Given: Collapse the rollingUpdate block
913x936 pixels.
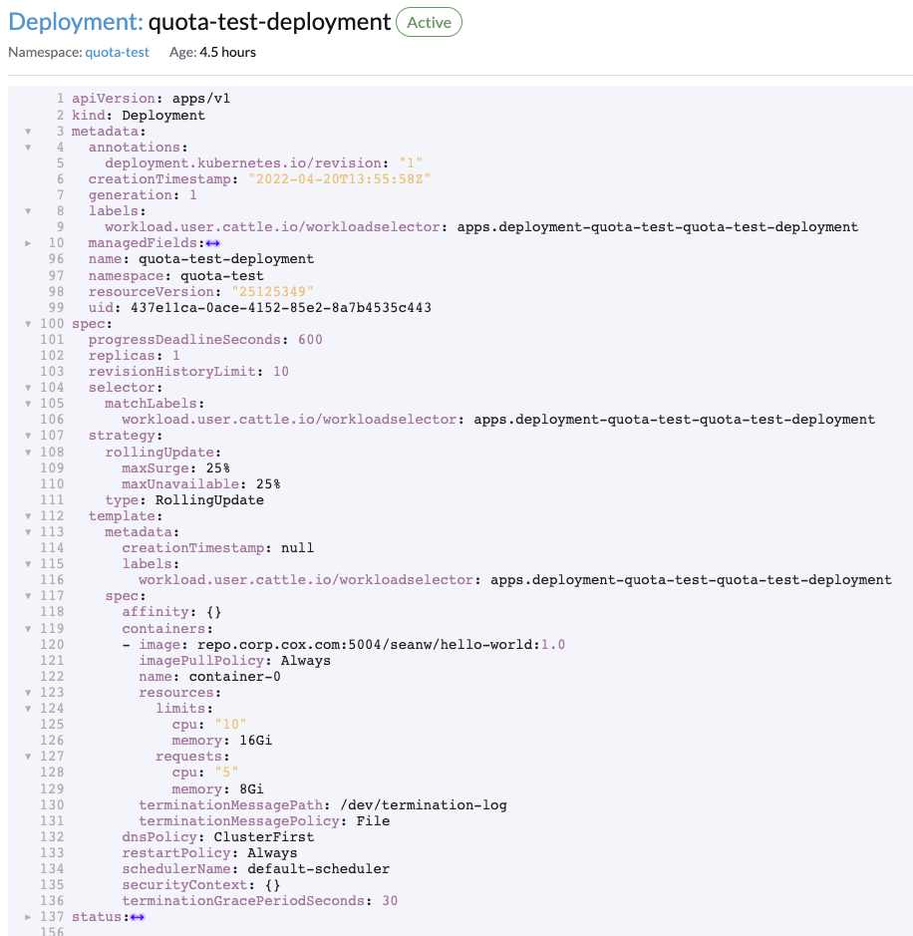Looking at the screenshot, I should pyautogui.click(x=28, y=452).
